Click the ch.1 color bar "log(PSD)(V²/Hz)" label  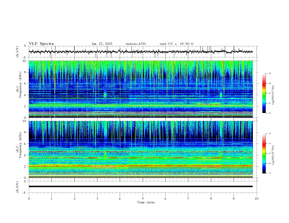tap(273, 95)
